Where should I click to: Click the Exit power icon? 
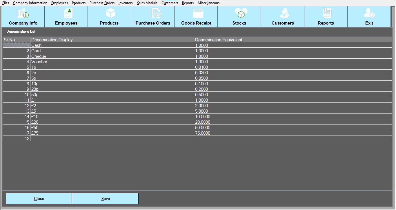pyautogui.click(x=369, y=14)
